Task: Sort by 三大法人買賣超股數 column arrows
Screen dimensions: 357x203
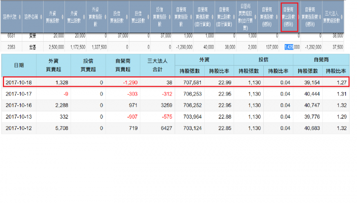Action: [x=342, y=17]
